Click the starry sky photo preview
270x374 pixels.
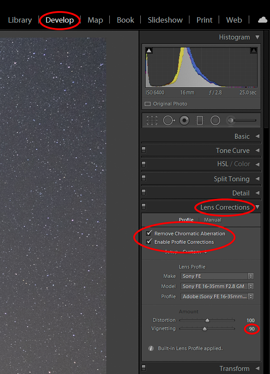53,205
